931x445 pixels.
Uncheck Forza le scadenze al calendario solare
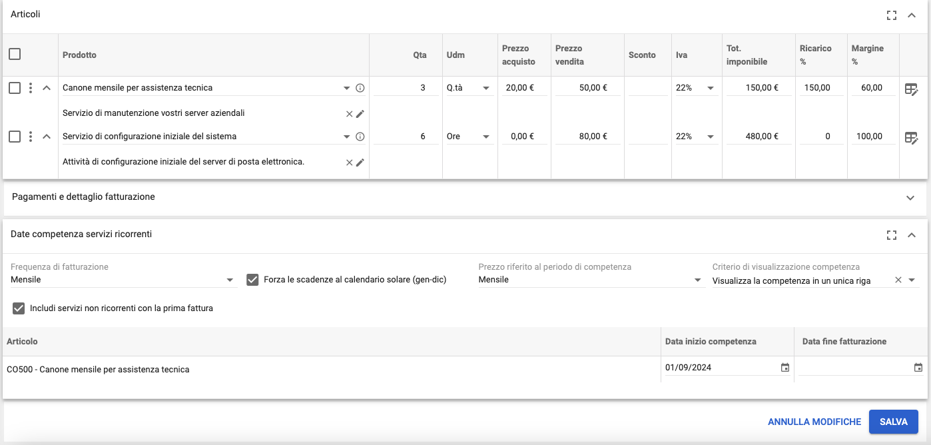[x=252, y=280]
